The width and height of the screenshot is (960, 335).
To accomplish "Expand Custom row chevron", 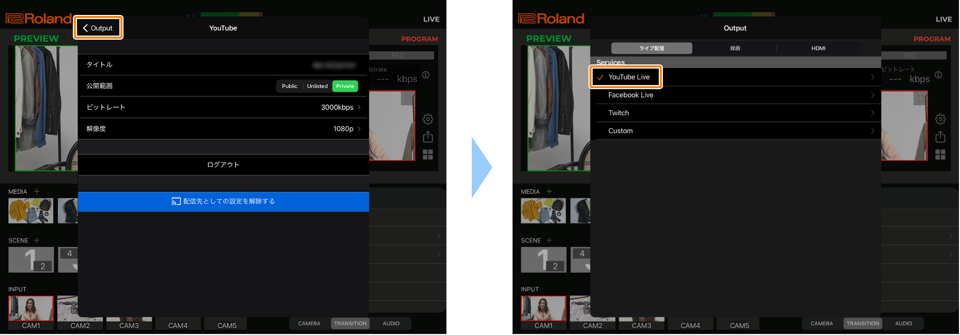I will point(873,131).
